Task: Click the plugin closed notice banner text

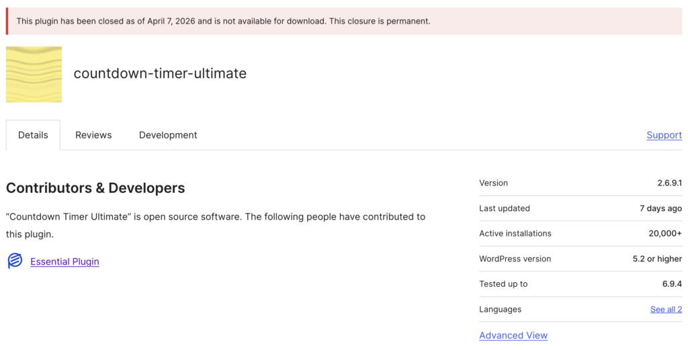Action: click(223, 21)
